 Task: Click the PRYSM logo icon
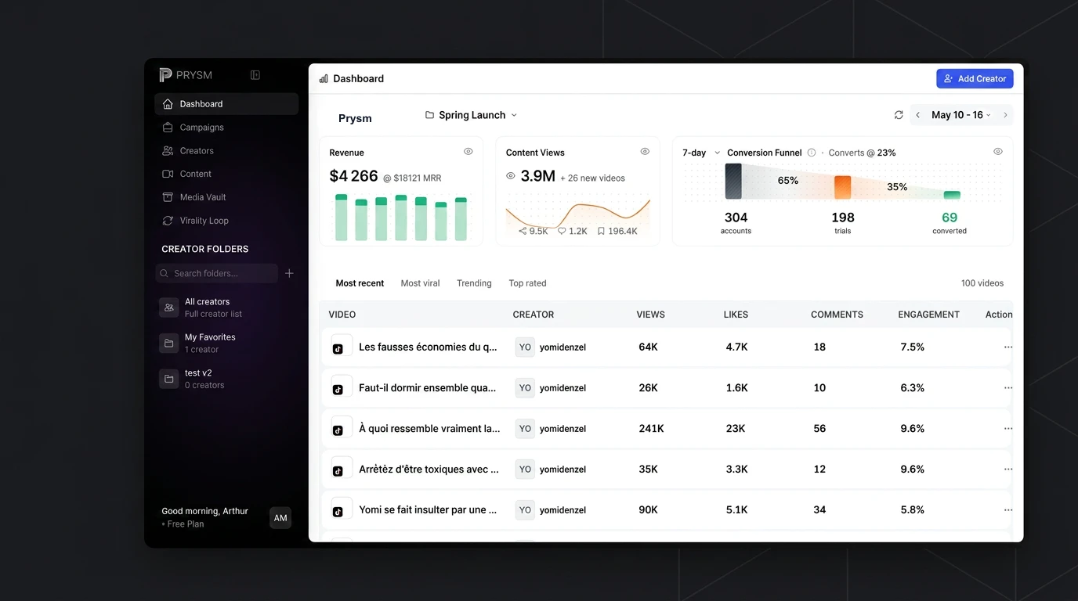click(x=165, y=75)
